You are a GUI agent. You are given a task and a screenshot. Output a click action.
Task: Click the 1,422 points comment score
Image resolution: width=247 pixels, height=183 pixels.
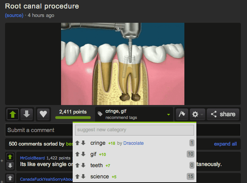pyautogui.click(x=58, y=158)
